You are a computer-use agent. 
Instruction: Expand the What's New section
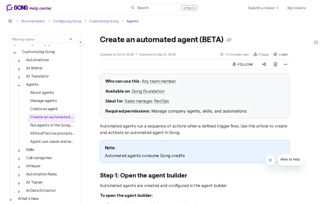[11, 200]
